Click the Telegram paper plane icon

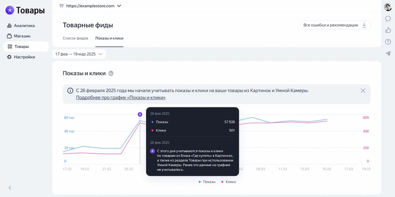coord(388,53)
